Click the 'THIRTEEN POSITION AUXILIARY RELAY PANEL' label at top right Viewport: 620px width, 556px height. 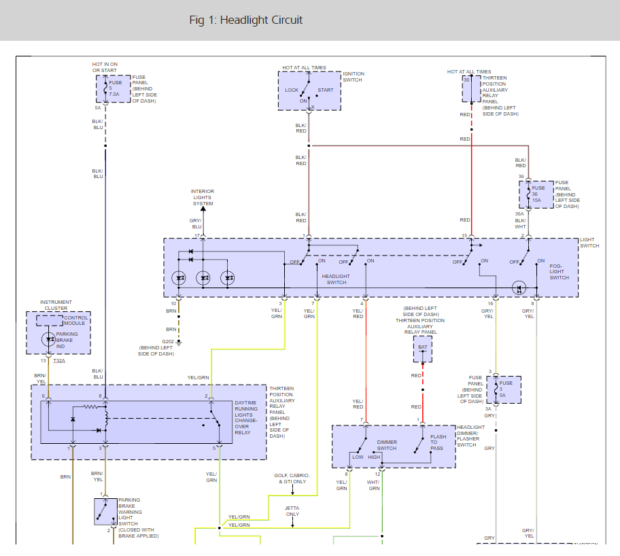(500, 96)
